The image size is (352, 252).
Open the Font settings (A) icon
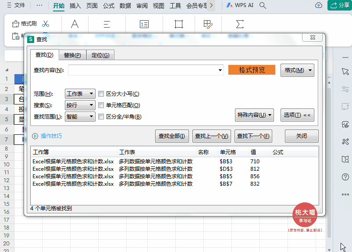(x=75, y=24)
